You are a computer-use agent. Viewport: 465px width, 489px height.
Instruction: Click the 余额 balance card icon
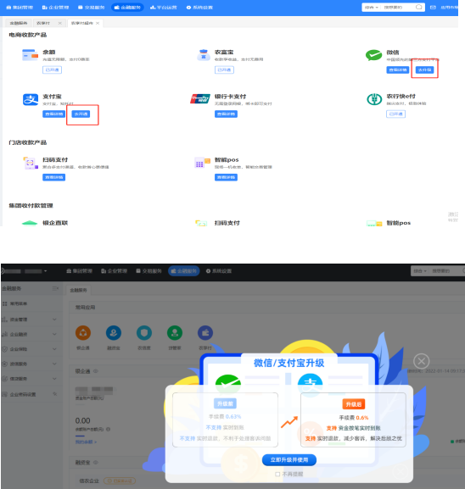30,55
